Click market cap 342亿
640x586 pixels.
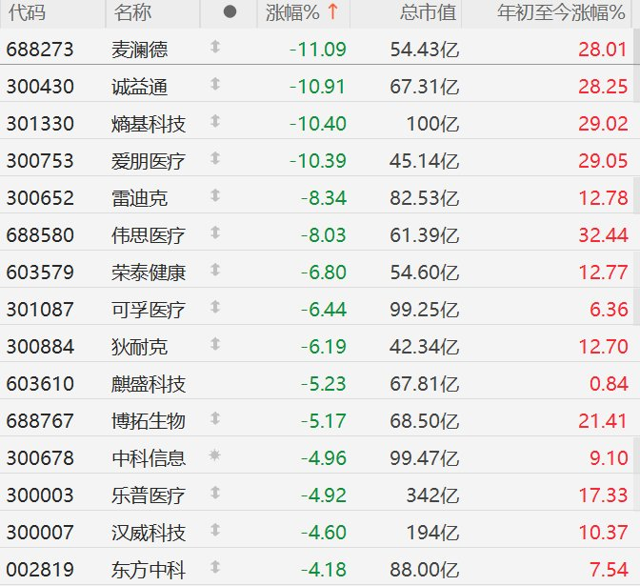[x=433, y=495]
